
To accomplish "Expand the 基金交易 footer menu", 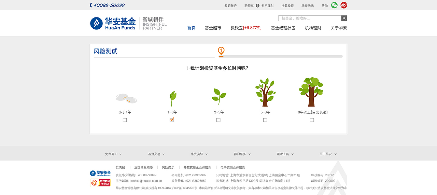I will pos(156,154).
